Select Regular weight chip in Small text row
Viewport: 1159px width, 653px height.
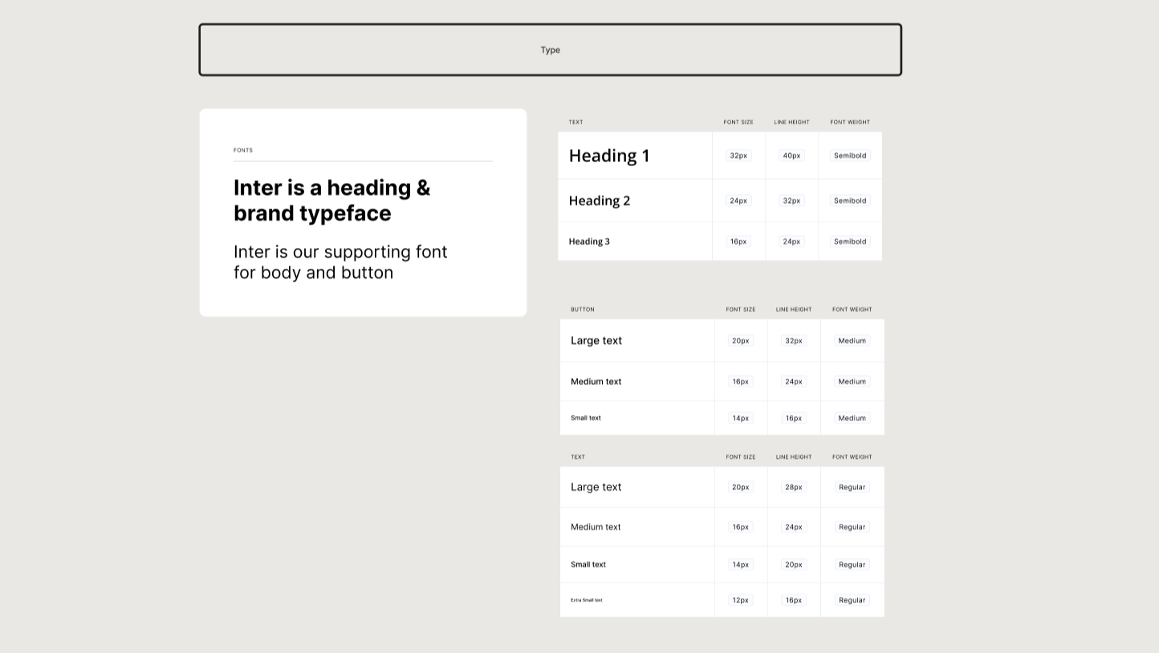click(x=852, y=565)
